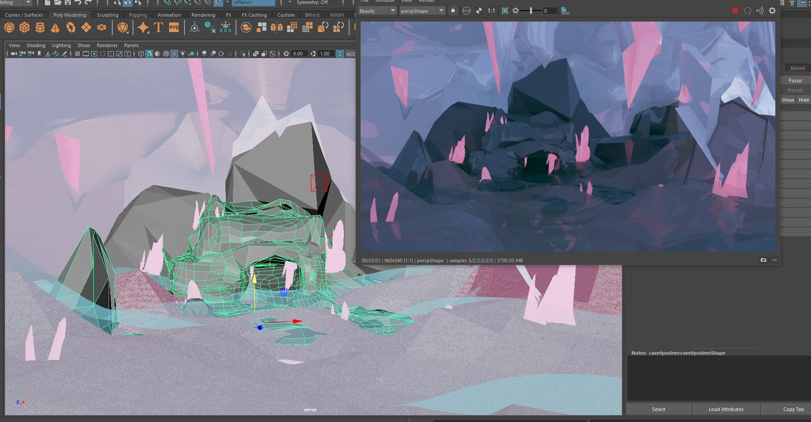
Task: Open the perspShape camera dropdown
Action: pyautogui.click(x=423, y=11)
